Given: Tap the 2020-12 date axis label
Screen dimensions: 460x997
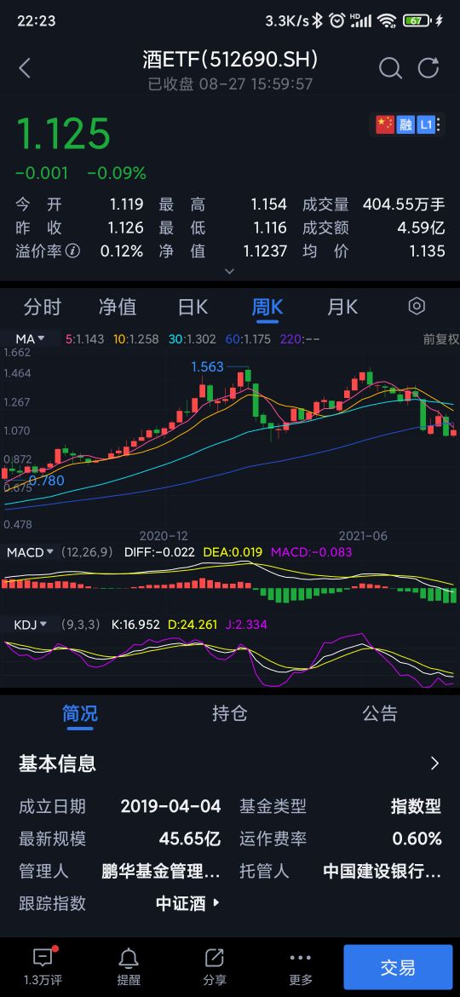Looking at the screenshot, I should coord(164,536).
